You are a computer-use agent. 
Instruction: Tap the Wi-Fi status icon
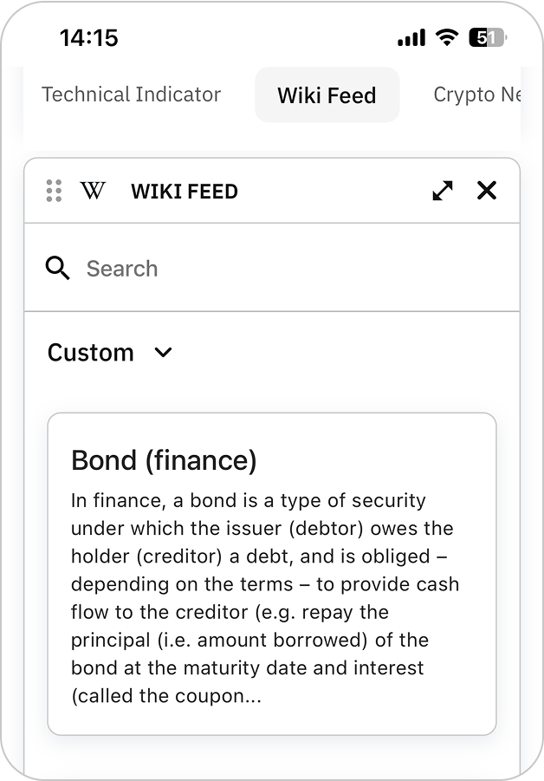click(447, 37)
